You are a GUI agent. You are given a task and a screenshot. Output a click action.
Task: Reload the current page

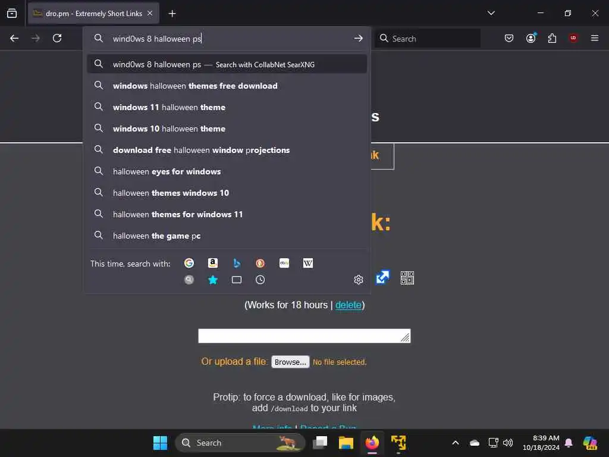pos(57,38)
